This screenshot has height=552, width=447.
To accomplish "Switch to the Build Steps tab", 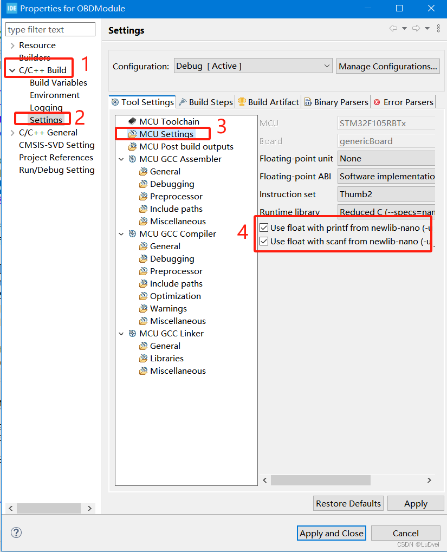I will point(206,102).
